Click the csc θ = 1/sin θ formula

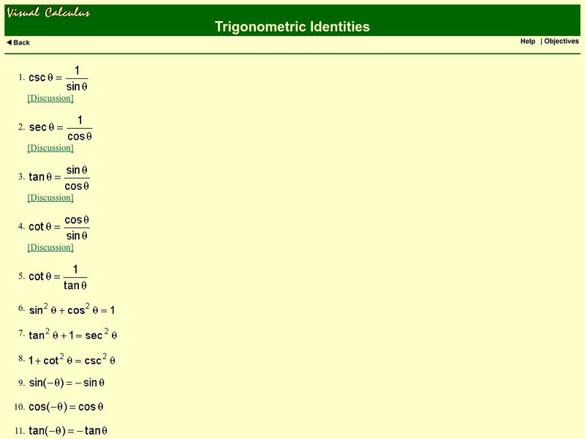coord(58,78)
